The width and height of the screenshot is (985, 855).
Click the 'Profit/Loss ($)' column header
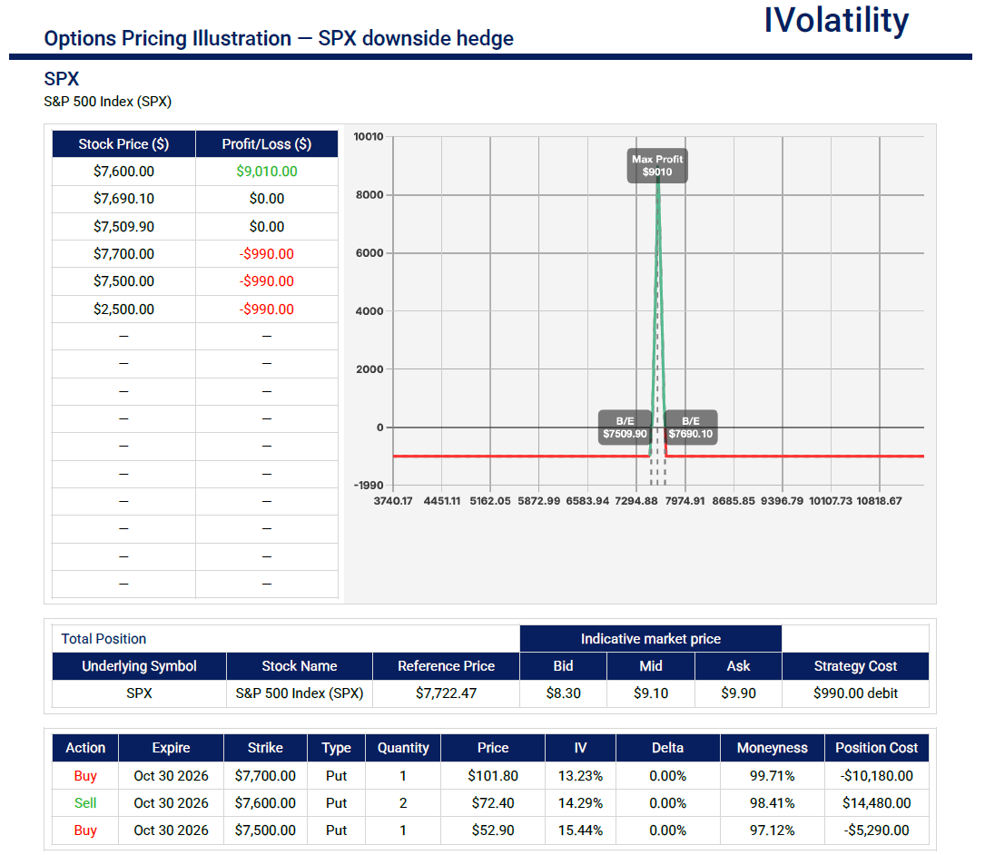(x=266, y=143)
